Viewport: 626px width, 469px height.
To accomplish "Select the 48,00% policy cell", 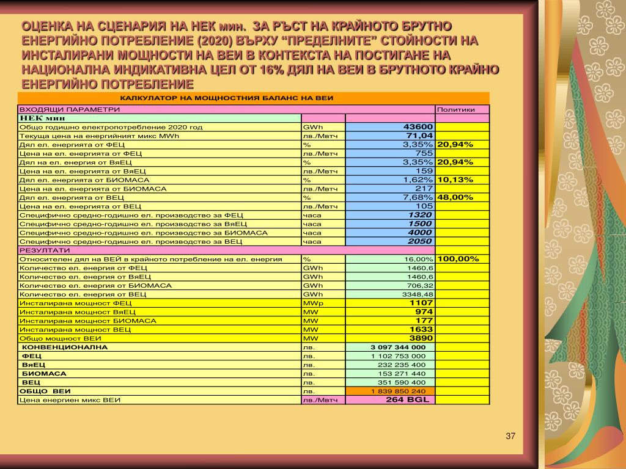I will (462, 197).
